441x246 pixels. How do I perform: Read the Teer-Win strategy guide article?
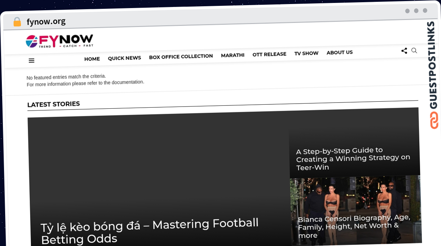pos(353,159)
